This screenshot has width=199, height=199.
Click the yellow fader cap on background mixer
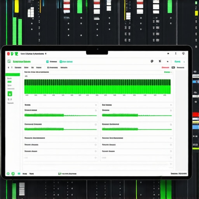[16, 6]
